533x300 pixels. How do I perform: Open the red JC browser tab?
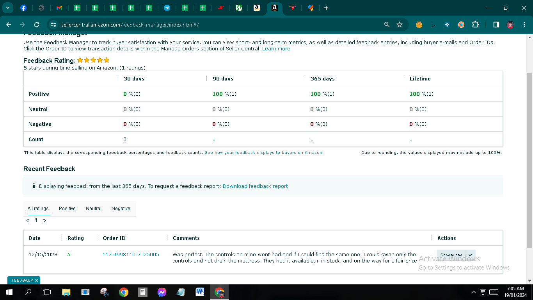pyautogui.click(x=221, y=8)
